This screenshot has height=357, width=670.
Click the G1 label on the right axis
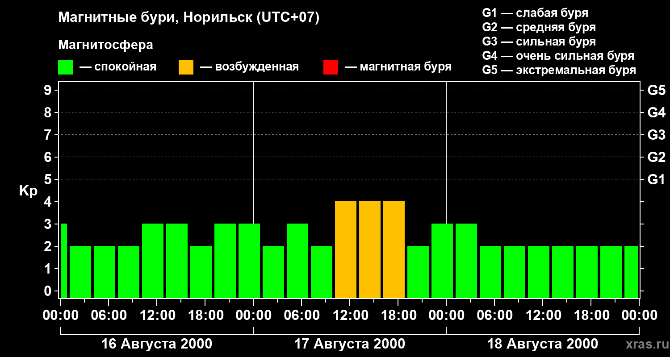pos(657,179)
